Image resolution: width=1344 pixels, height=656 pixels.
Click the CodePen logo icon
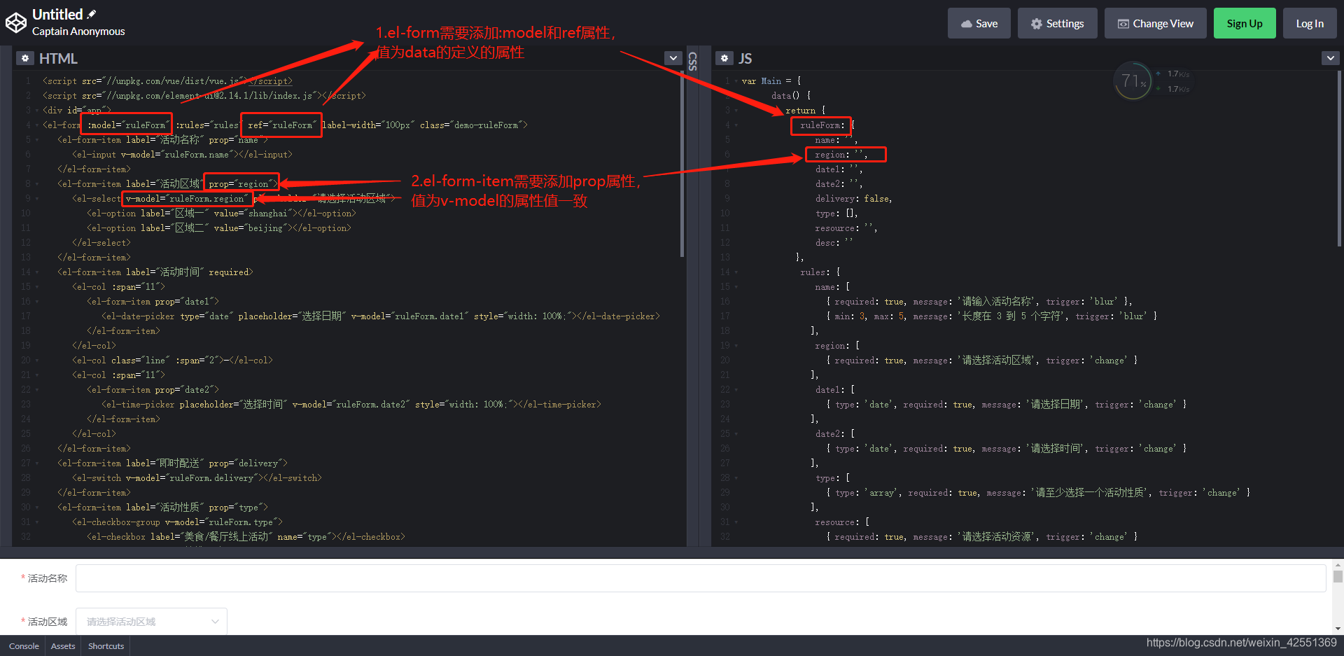[x=16, y=22]
